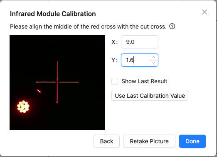Enable the Show Last Result checkbox
The width and height of the screenshot is (217, 157).
115,81
